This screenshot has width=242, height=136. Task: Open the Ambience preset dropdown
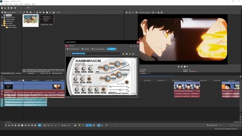pyautogui.click(x=120, y=54)
